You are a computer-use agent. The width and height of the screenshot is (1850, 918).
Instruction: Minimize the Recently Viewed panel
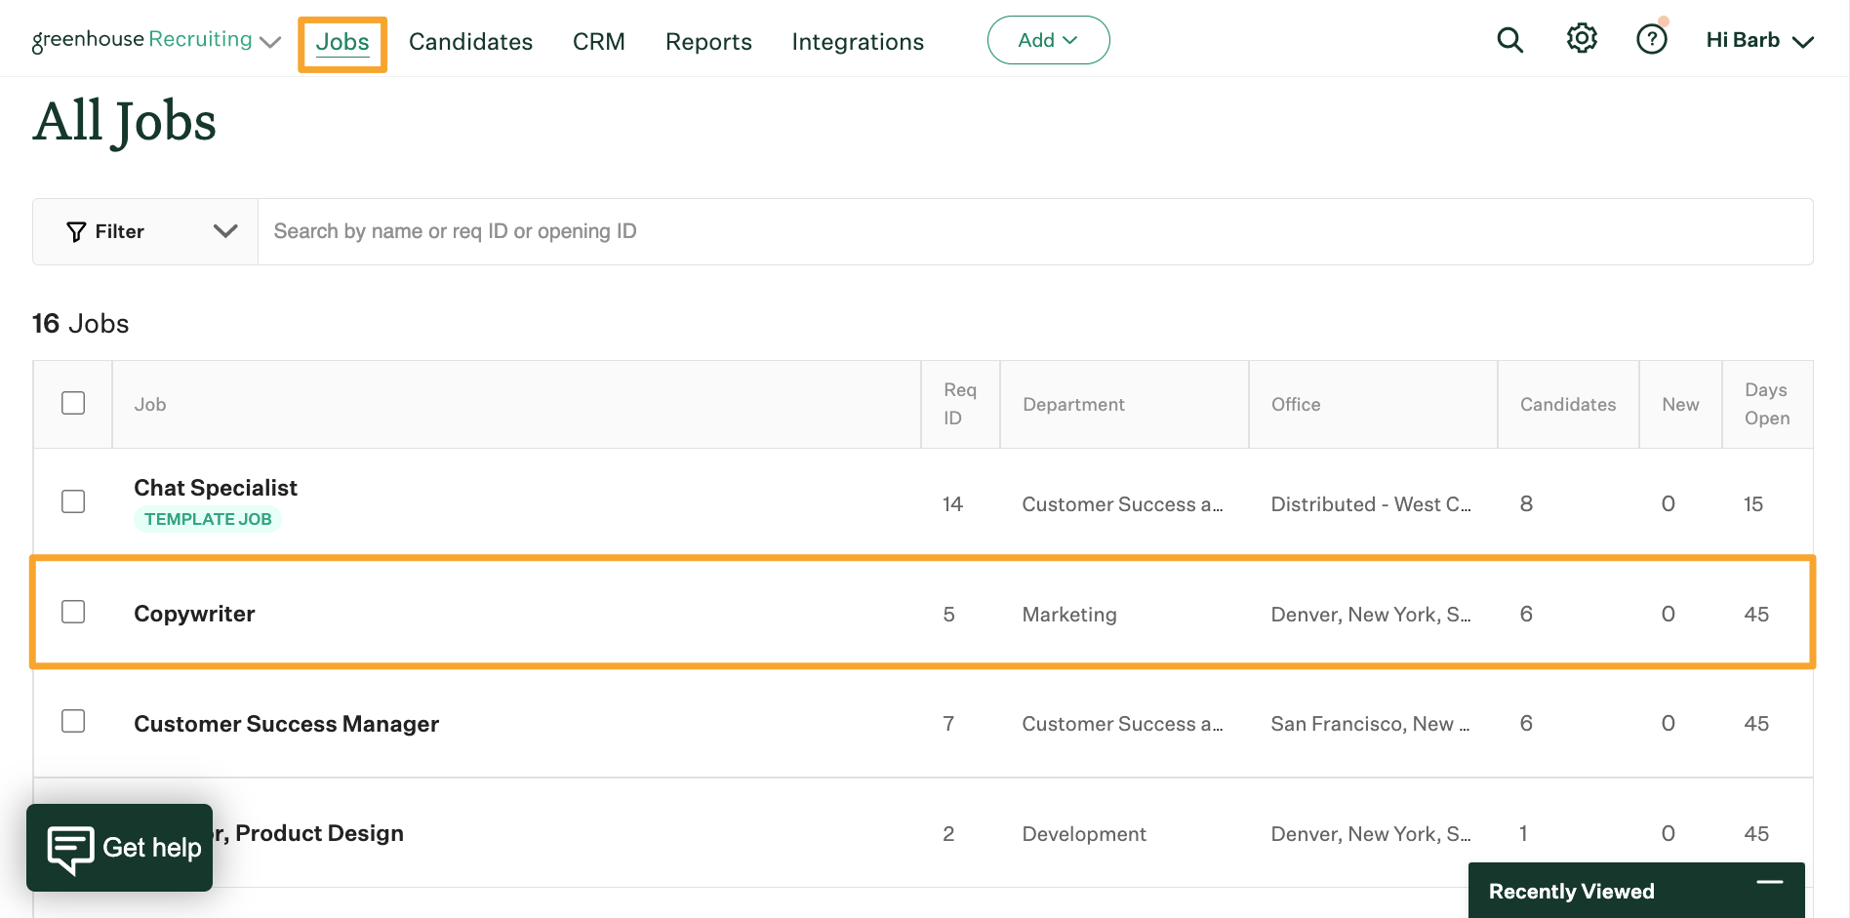tap(1769, 883)
